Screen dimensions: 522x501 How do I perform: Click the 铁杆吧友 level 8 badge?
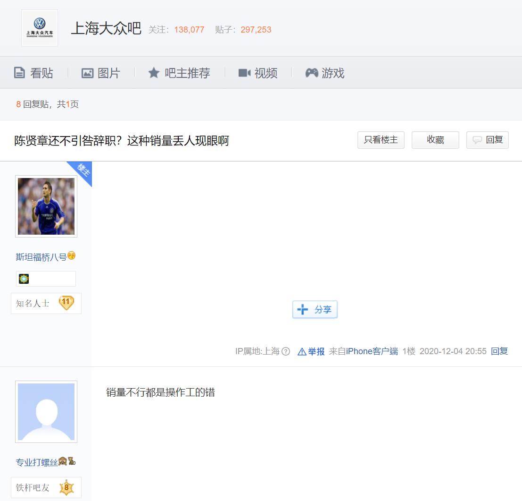66,487
